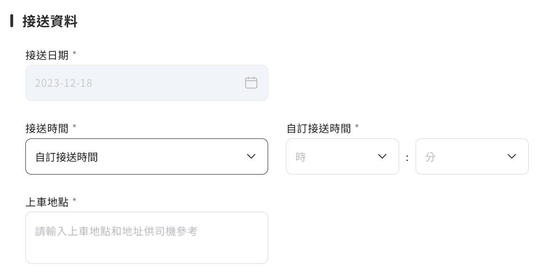Expand the 分 minute dropdown

472,157
